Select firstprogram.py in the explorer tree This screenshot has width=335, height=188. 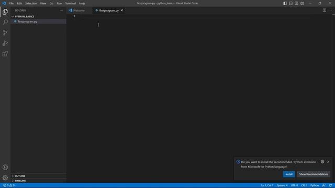point(38,21)
